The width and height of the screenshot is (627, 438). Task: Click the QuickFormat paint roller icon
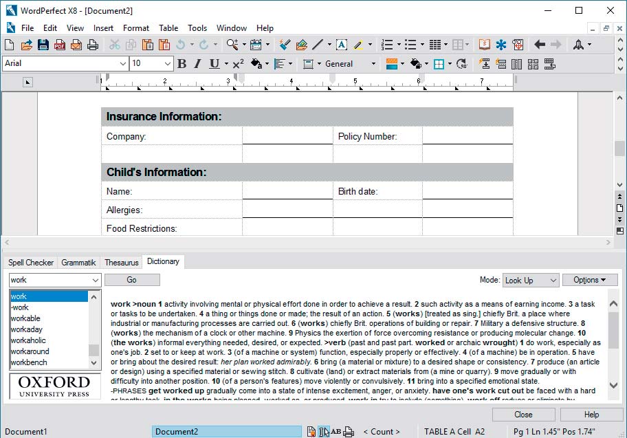tap(285, 45)
